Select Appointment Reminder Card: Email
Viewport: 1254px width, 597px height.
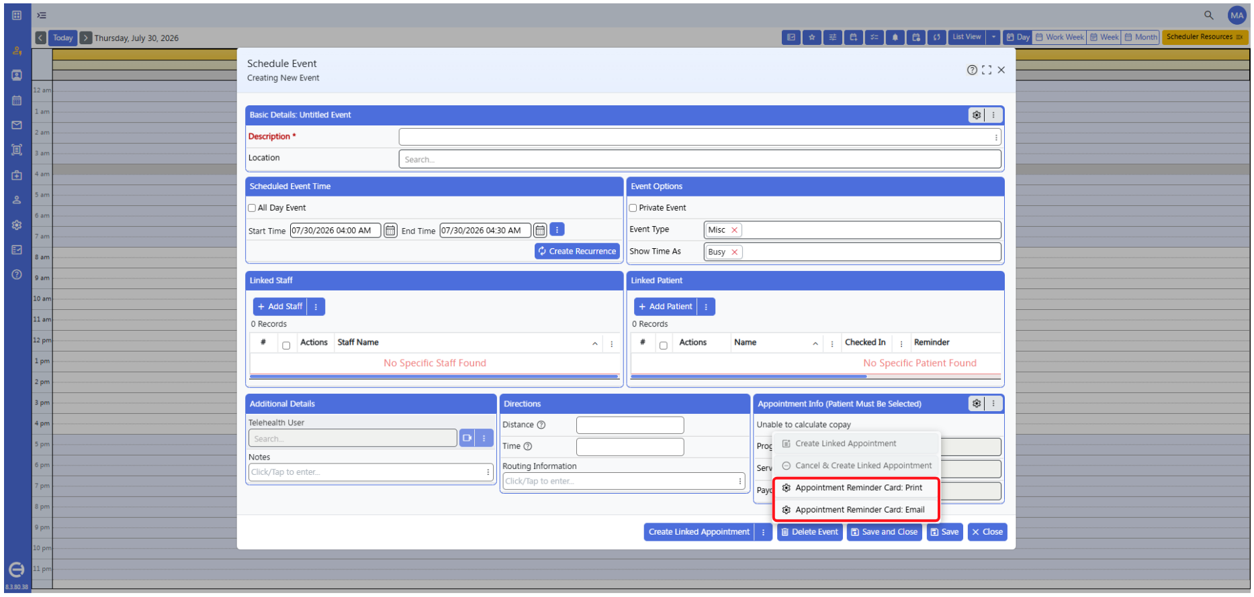[856, 510]
